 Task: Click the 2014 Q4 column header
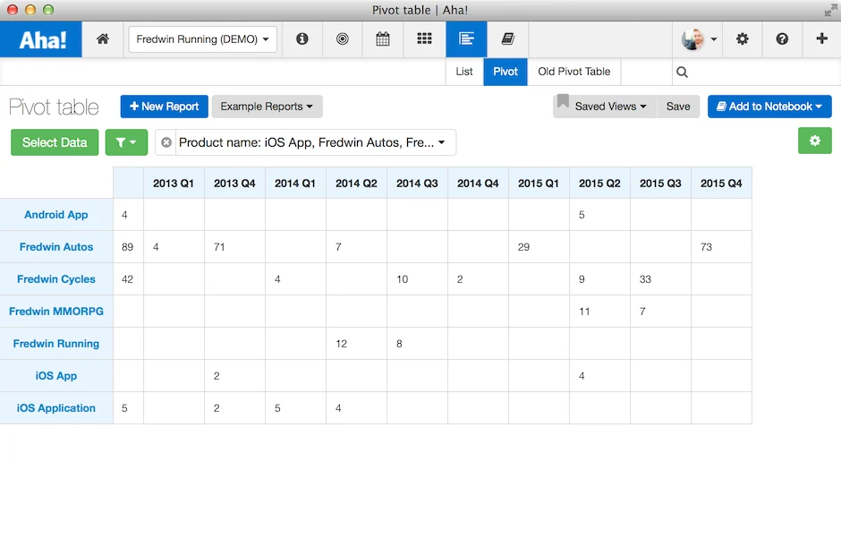click(478, 183)
